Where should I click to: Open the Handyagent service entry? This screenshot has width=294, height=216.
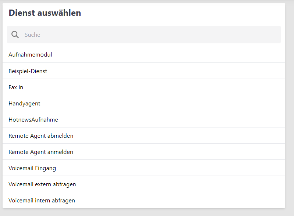click(24, 103)
